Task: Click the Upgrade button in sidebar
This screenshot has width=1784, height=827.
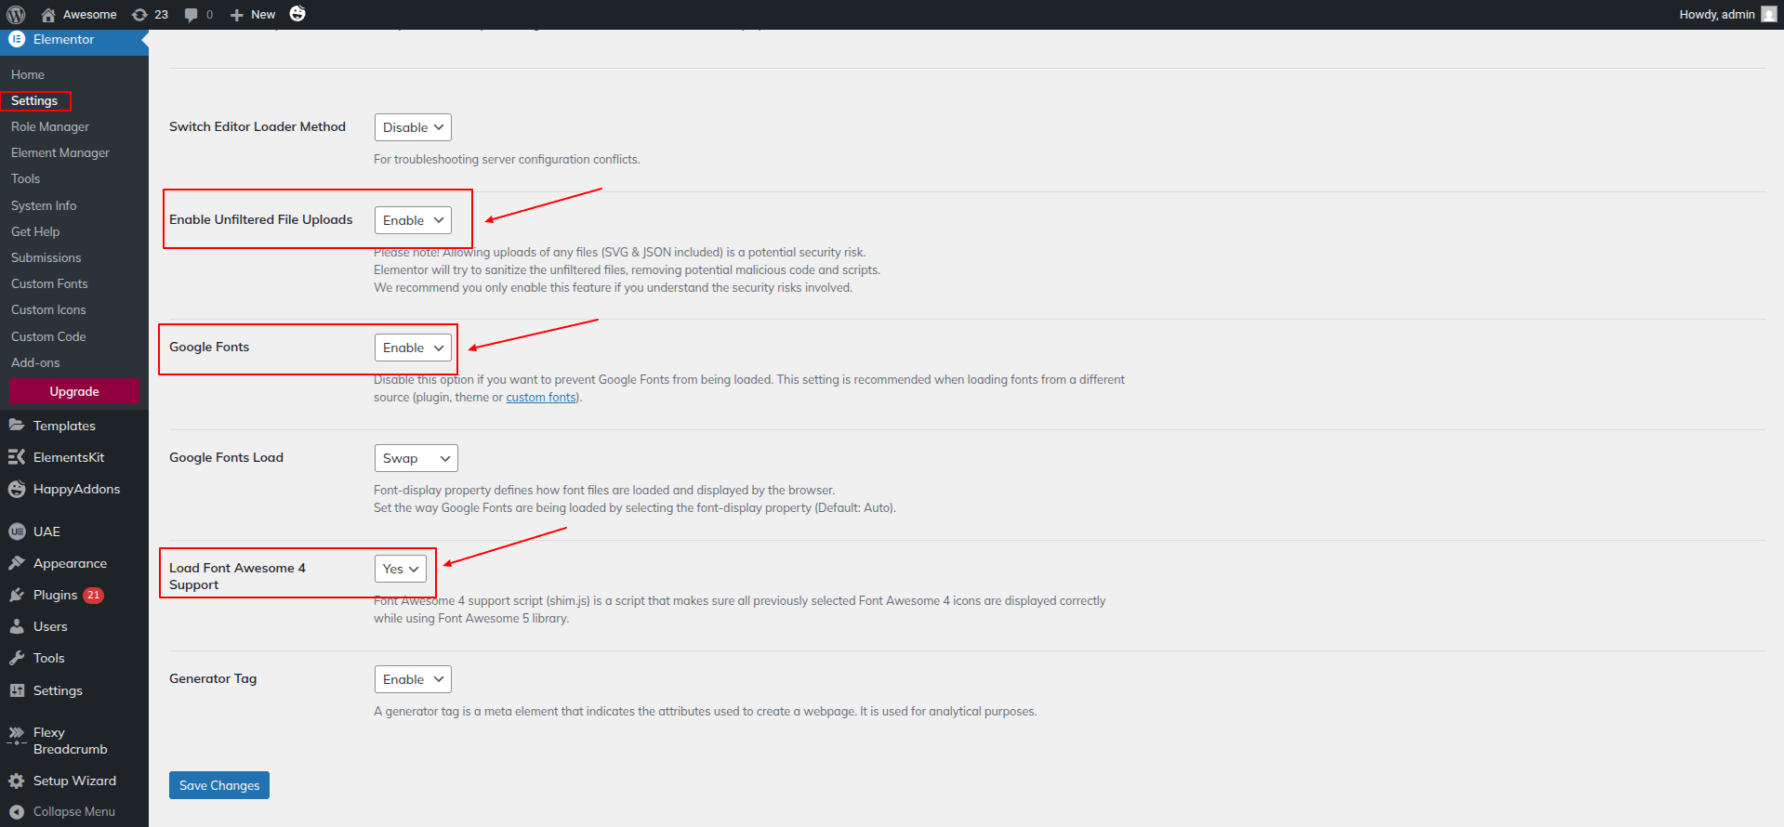Action: pos(74,391)
